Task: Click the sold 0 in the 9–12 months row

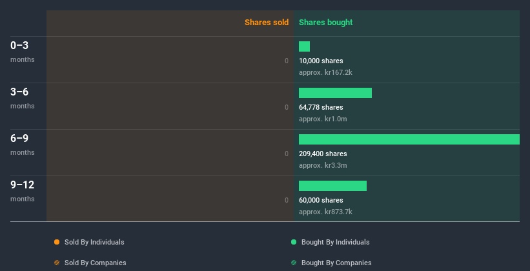Action: click(x=287, y=201)
